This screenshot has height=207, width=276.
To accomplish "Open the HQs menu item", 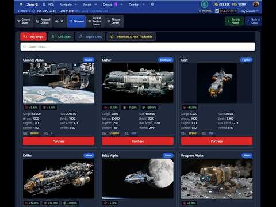I will pos(48,5).
